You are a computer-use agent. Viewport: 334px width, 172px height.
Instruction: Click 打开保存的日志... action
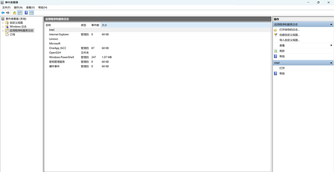tap(289, 30)
